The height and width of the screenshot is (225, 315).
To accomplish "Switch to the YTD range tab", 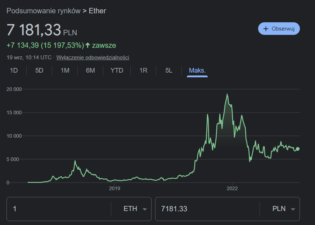I will click(x=117, y=70).
